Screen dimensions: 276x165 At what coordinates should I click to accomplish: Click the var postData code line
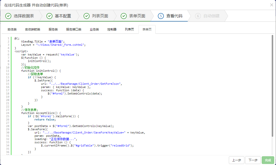(x=71, y=126)
